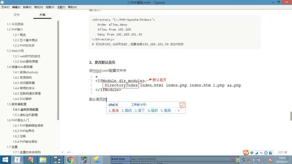Screen dimensions: 292x164
Task: Go to outline item 1.3.2 Web服务原理
Action: tap(26, 61)
